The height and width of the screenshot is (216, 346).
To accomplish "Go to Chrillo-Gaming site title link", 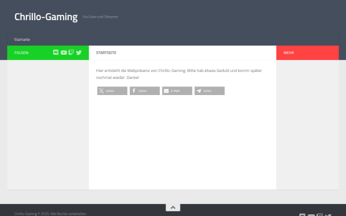I will (46, 17).
